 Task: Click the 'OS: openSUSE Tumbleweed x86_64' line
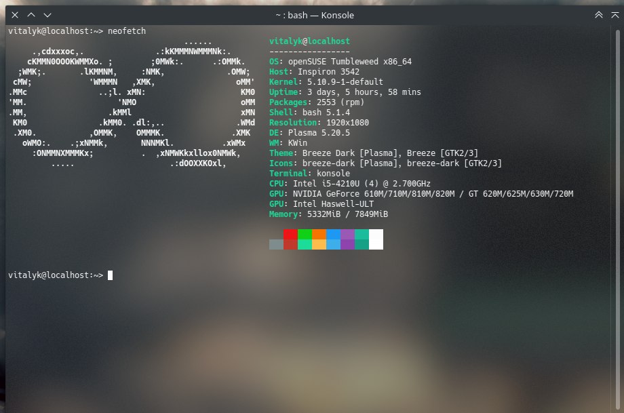[340, 62]
